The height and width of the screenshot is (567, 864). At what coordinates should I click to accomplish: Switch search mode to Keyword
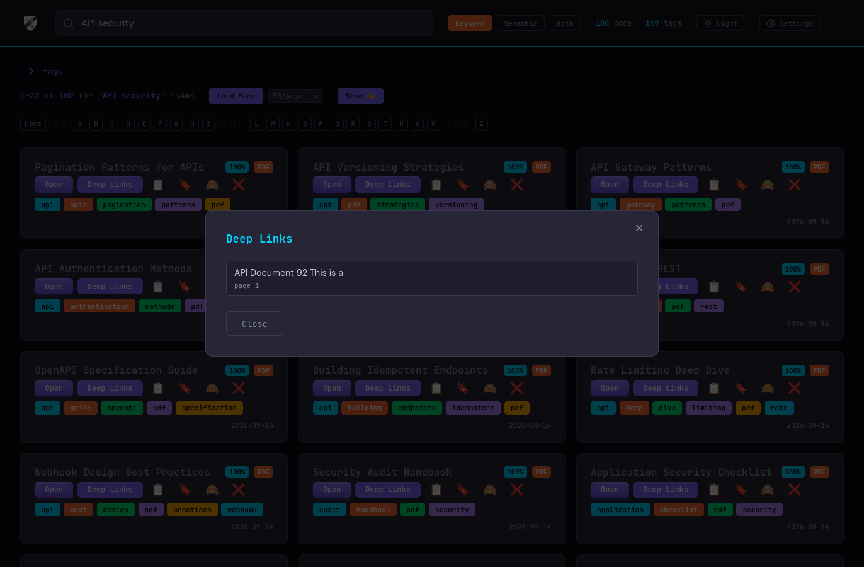[x=470, y=23]
